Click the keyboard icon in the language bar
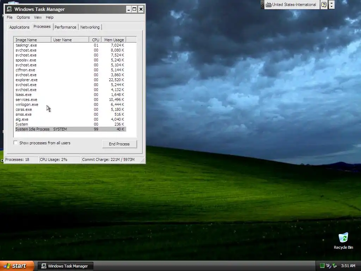 point(268,5)
